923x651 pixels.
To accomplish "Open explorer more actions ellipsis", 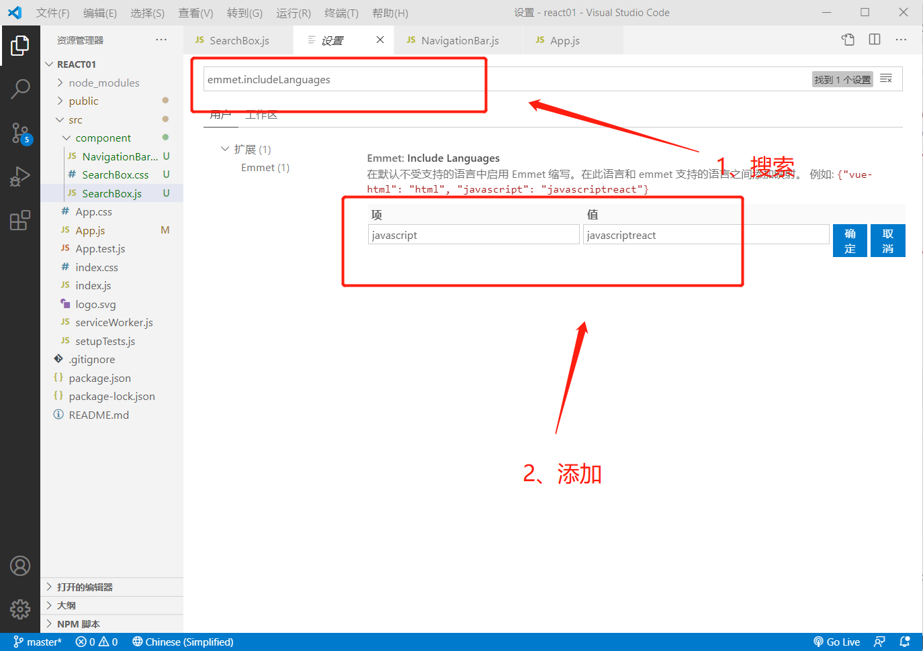I will [x=161, y=40].
